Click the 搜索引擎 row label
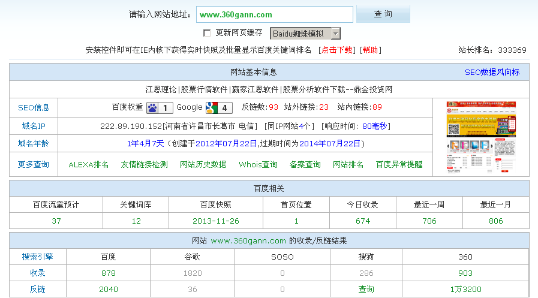 37,257
